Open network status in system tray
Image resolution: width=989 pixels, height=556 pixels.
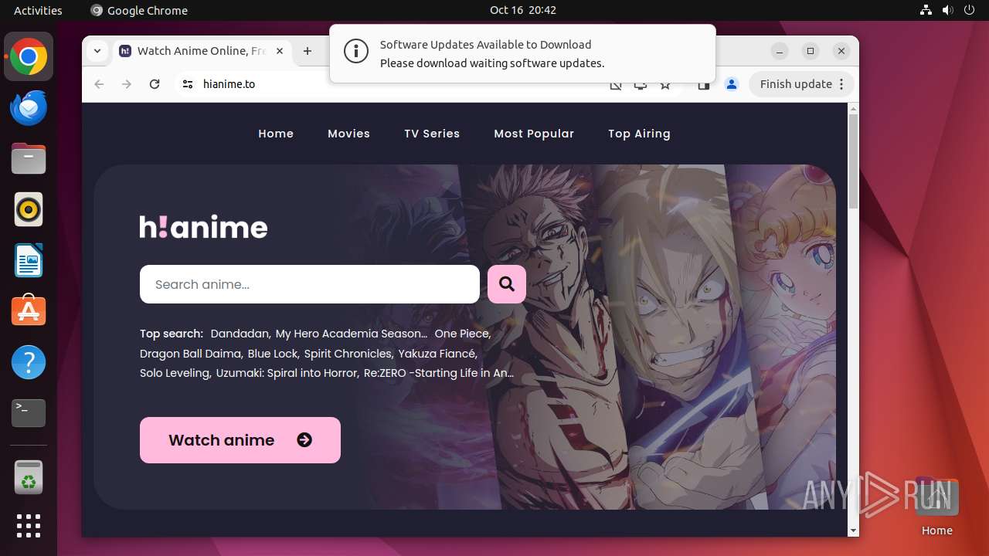pos(926,10)
